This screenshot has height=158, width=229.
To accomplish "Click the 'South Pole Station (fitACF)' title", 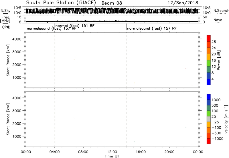I will click(x=61, y=3).
